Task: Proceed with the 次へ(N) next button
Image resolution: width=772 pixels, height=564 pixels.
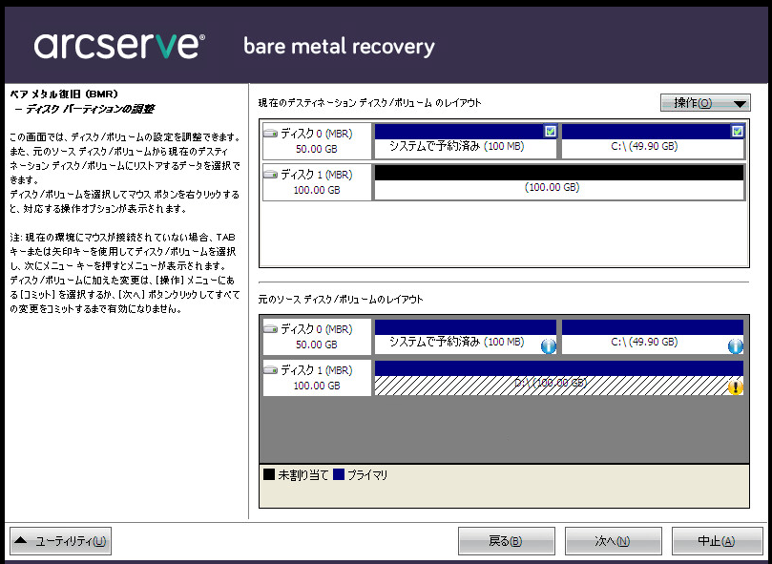Action: pos(613,541)
